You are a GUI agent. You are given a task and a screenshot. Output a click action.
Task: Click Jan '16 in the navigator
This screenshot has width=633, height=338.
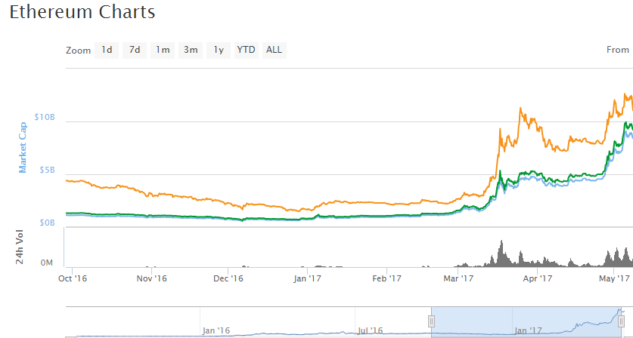216,330
